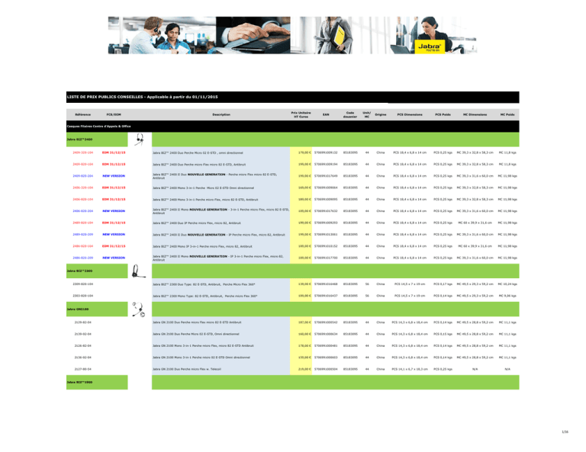This screenshot has width=586, height=452.
Task: Click reference 2303-820-104
Action: coord(82,296)
